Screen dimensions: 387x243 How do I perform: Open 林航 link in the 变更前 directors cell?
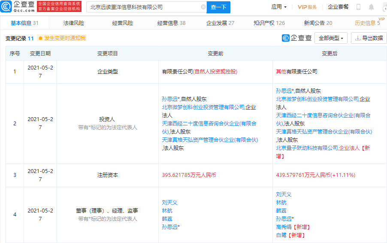tap(167, 211)
